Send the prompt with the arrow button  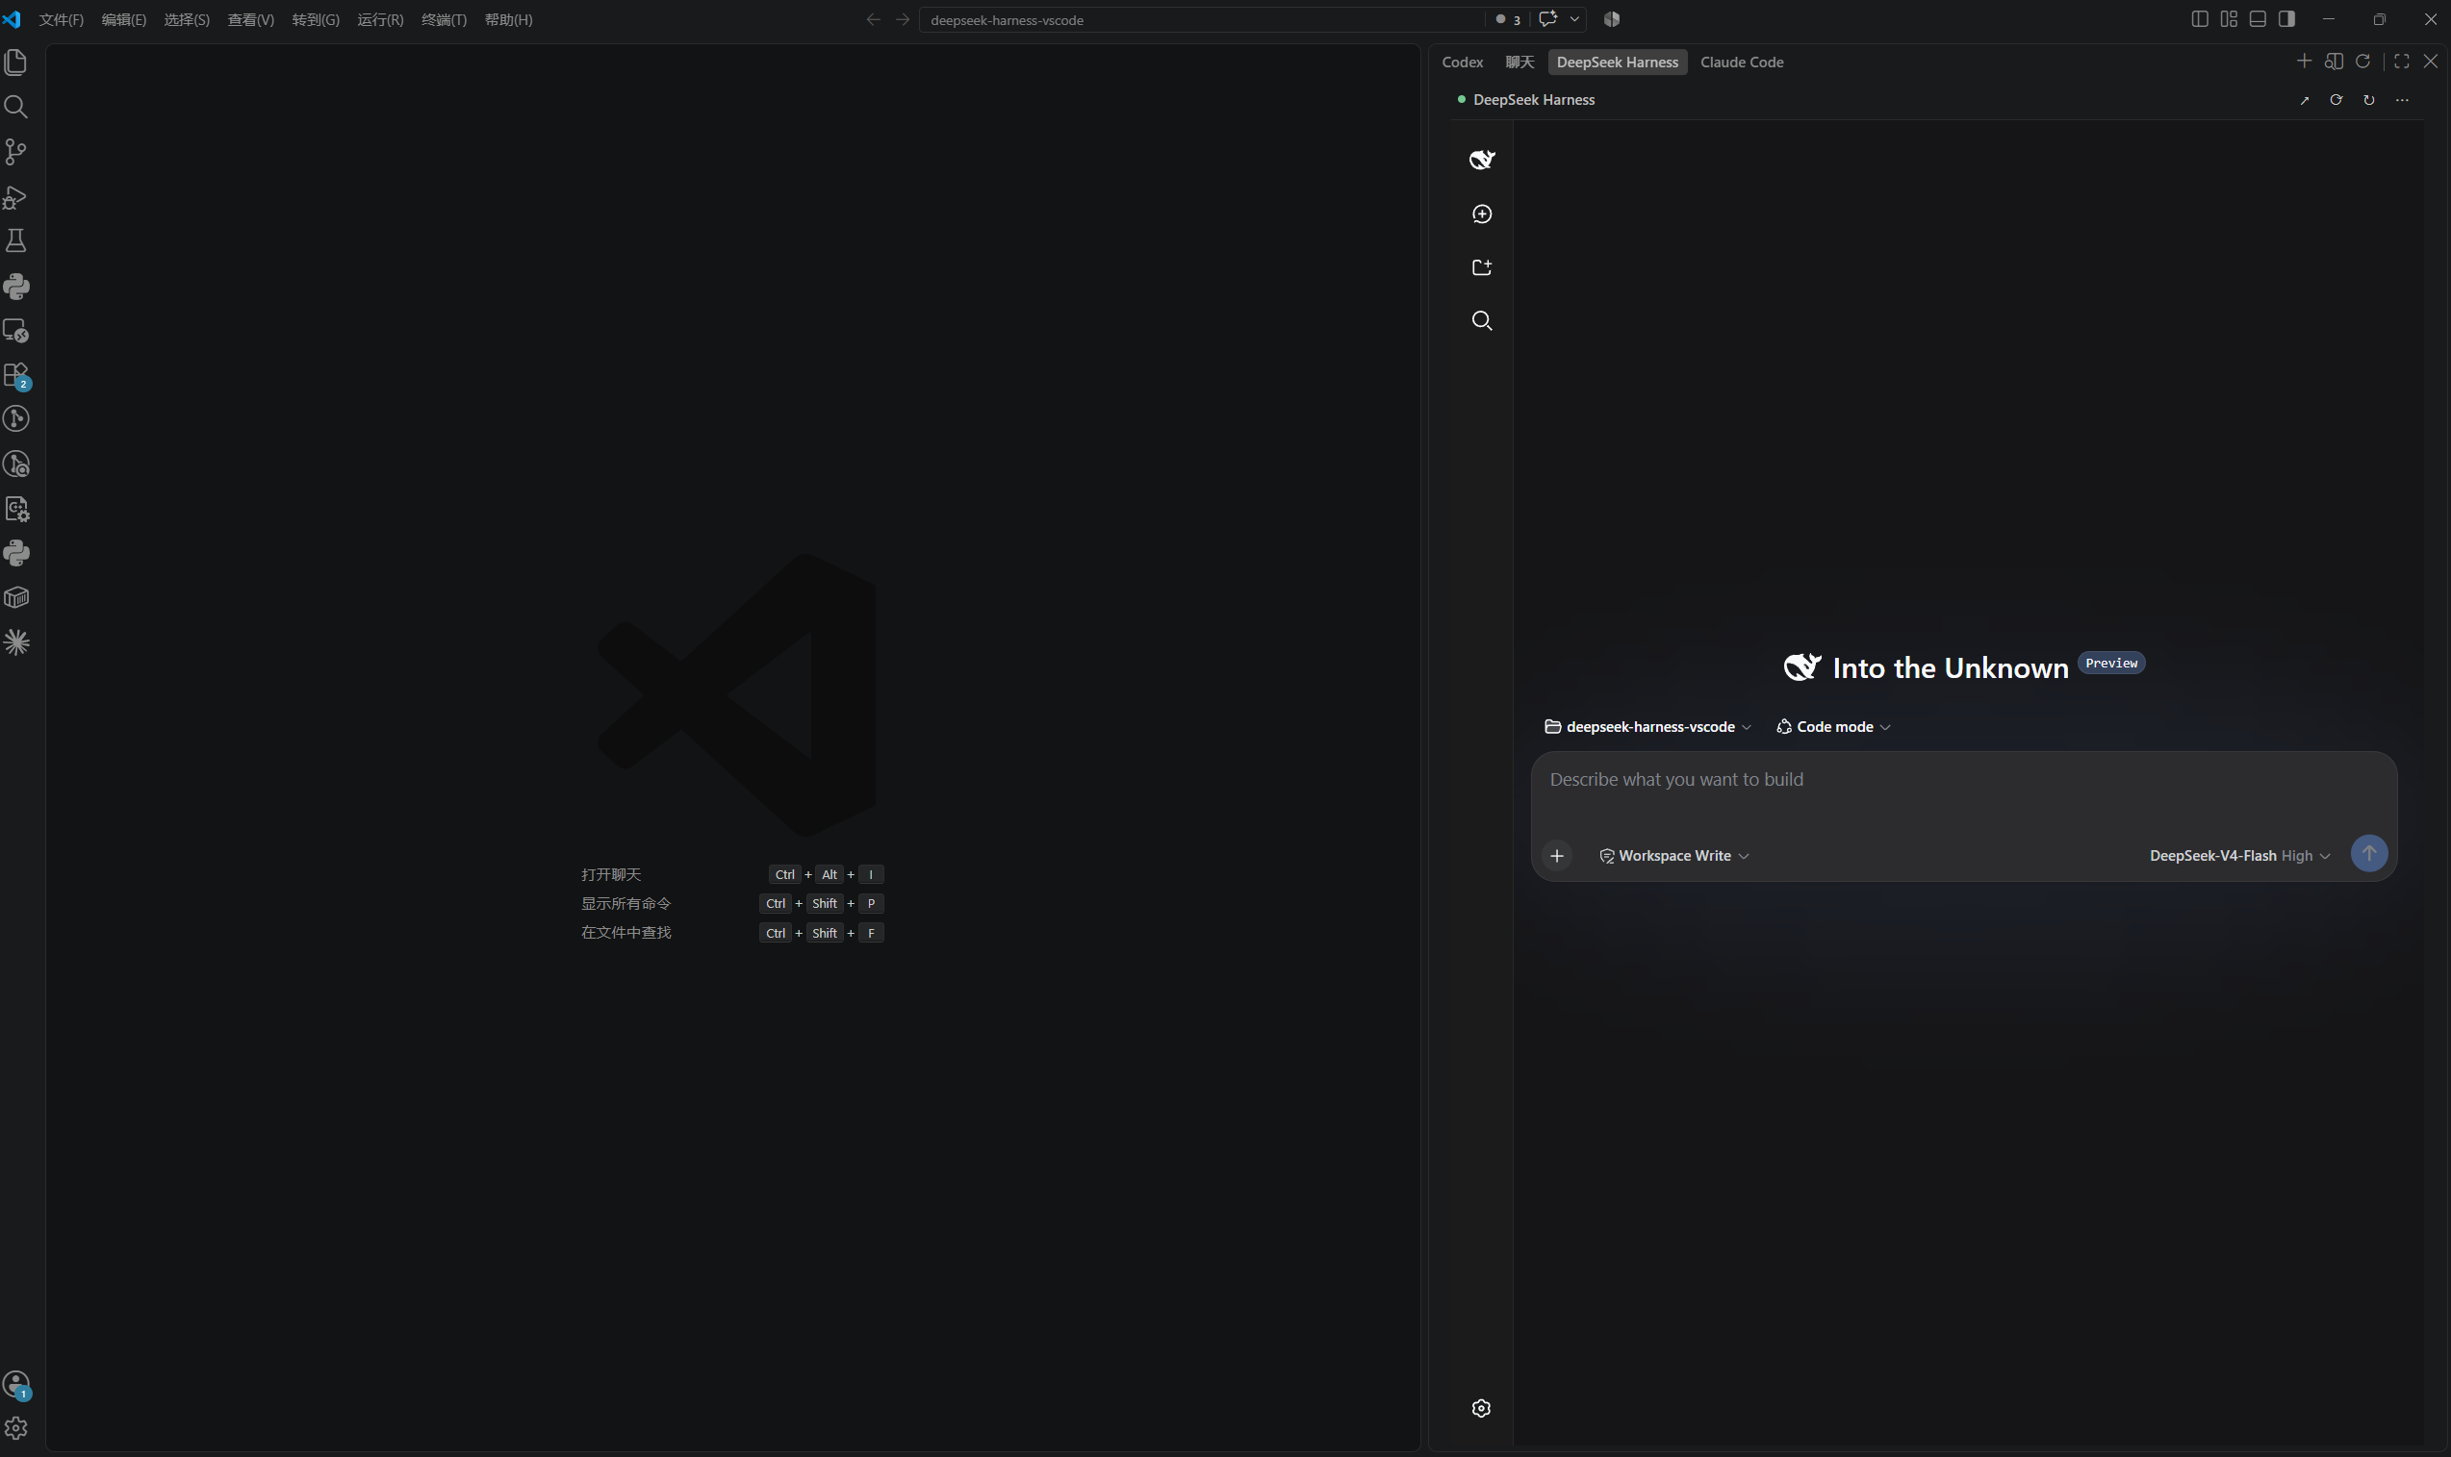pos(2368,852)
